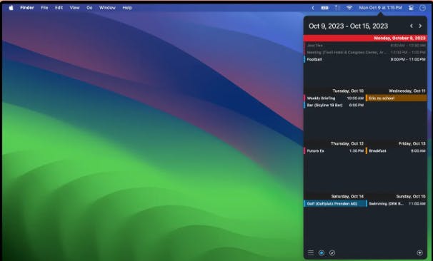This screenshot has width=433, height=261.
Task: Toggle the blue events circle icon
Action: tap(322, 252)
